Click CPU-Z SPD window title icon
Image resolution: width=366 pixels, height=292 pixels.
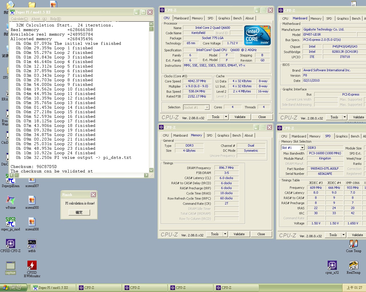tap(280, 128)
